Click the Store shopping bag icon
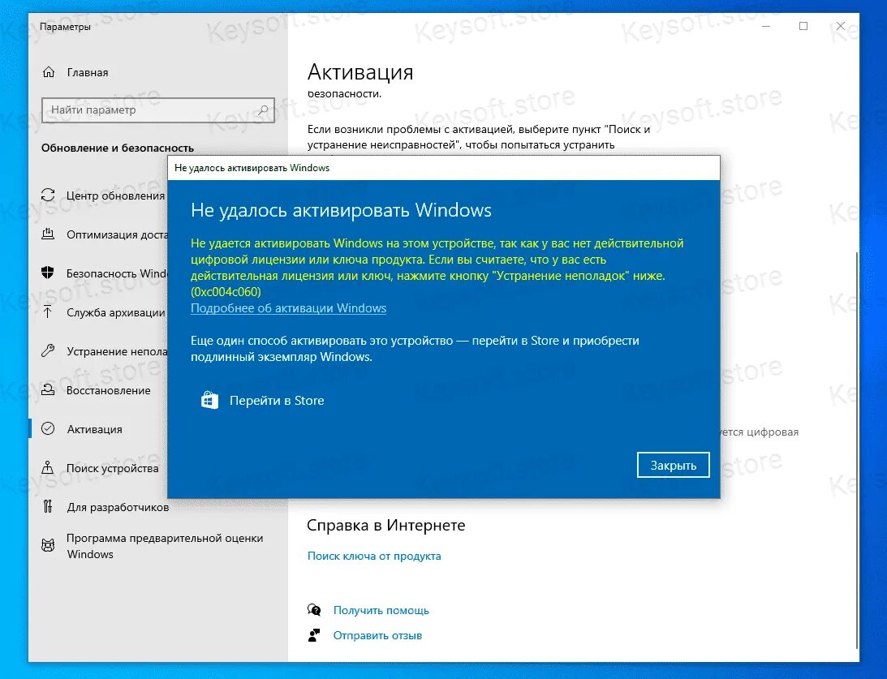Screen dimensions: 887x679 point(210,400)
